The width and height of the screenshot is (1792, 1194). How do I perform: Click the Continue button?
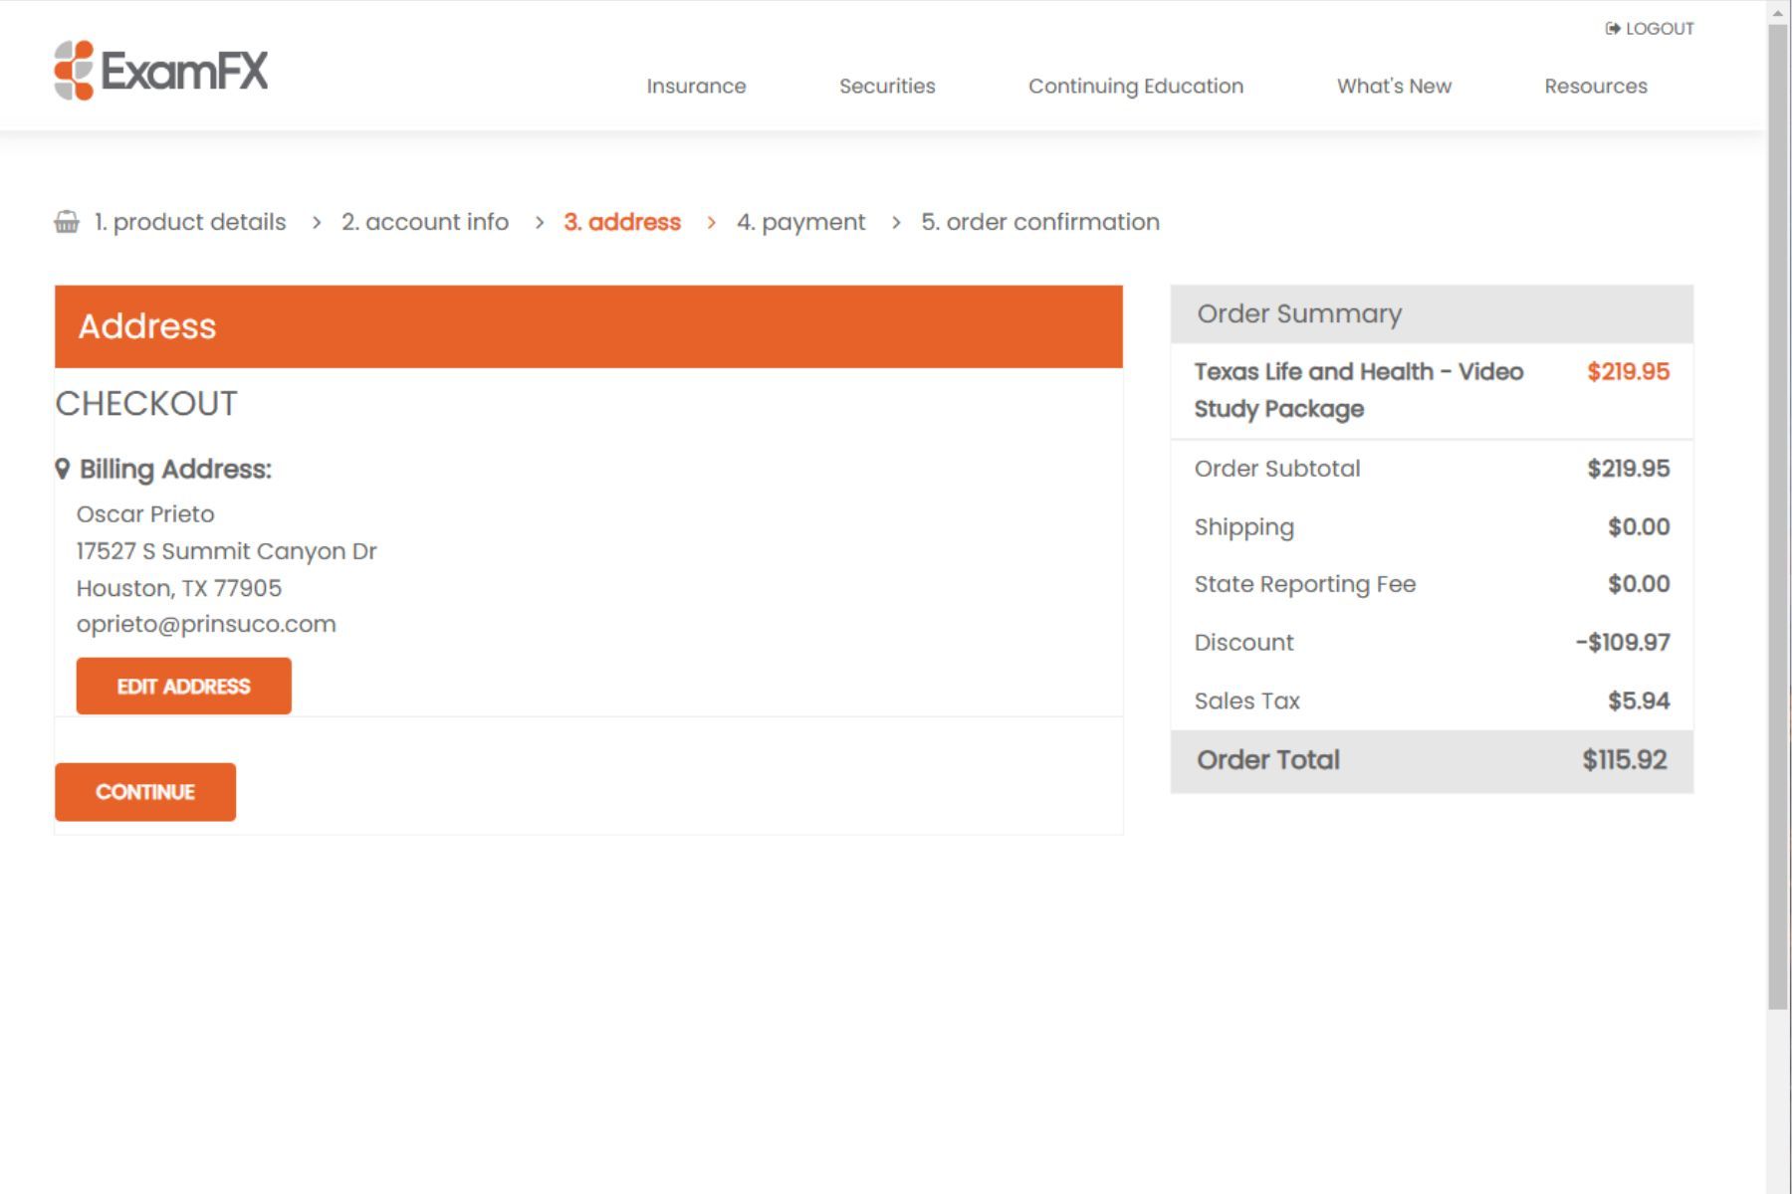click(145, 792)
